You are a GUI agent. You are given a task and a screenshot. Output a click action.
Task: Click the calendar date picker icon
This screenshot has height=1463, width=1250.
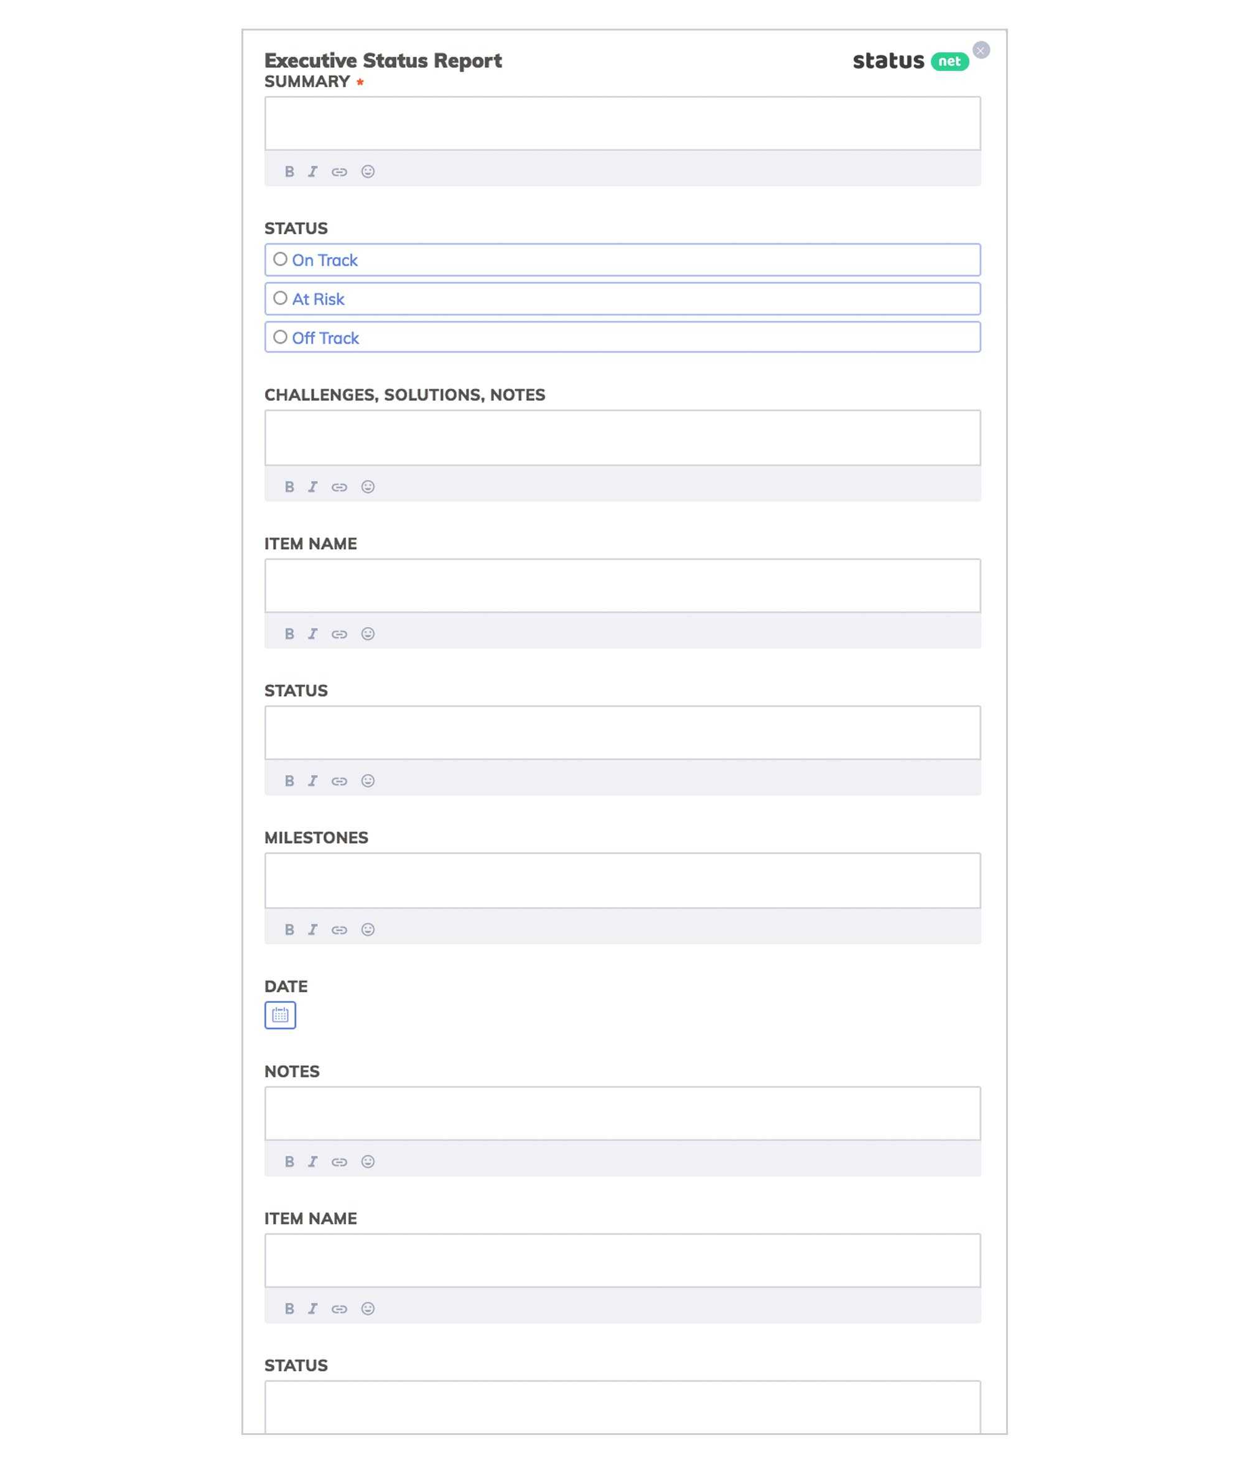coord(279,1015)
